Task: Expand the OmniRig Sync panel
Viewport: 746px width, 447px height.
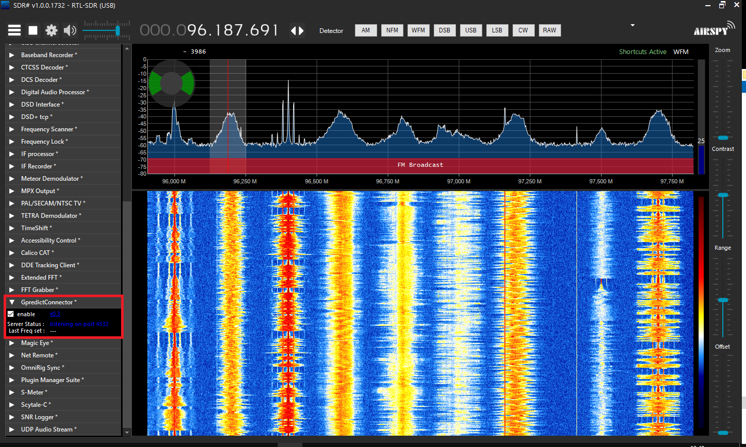Action: point(63,368)
